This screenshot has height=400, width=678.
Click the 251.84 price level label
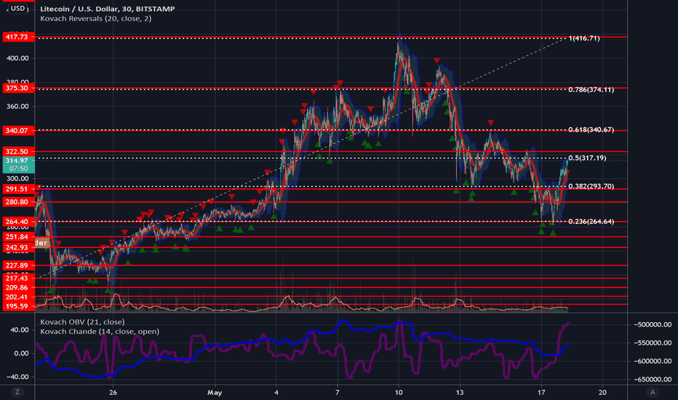point(17,237)
